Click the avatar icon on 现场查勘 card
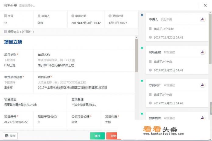This screenshot has width=212, height=141. (203, 52)
